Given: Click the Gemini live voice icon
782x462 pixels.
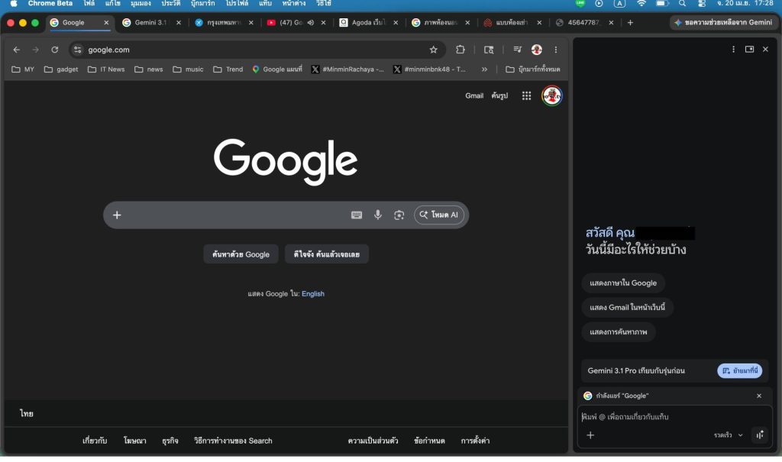Looking at the screenshot, I should (760, 435).
